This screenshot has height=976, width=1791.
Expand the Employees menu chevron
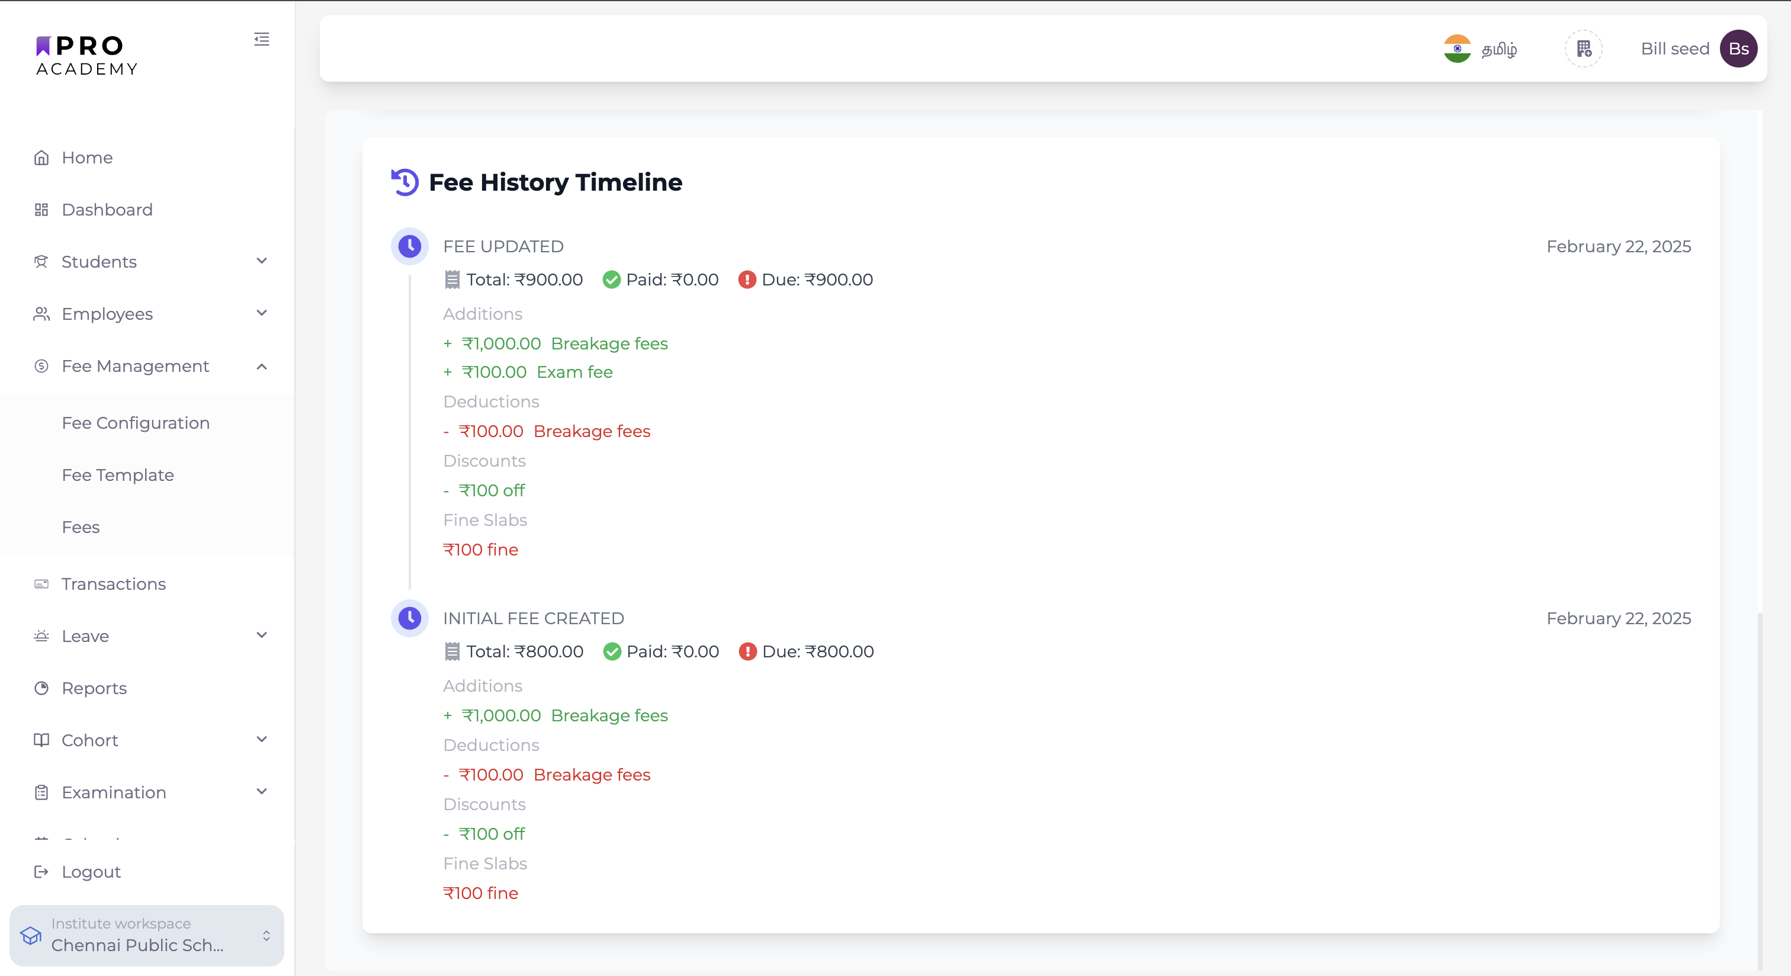tap(261, 313)
